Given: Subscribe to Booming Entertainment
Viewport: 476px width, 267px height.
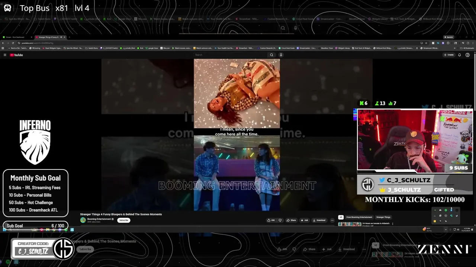Looking at the screenshot, I should (x=123, y=220).
